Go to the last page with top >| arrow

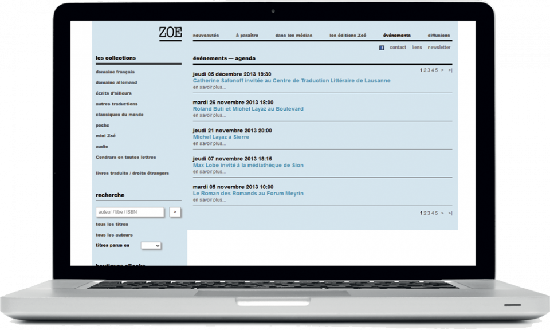(x=450, y=70)
